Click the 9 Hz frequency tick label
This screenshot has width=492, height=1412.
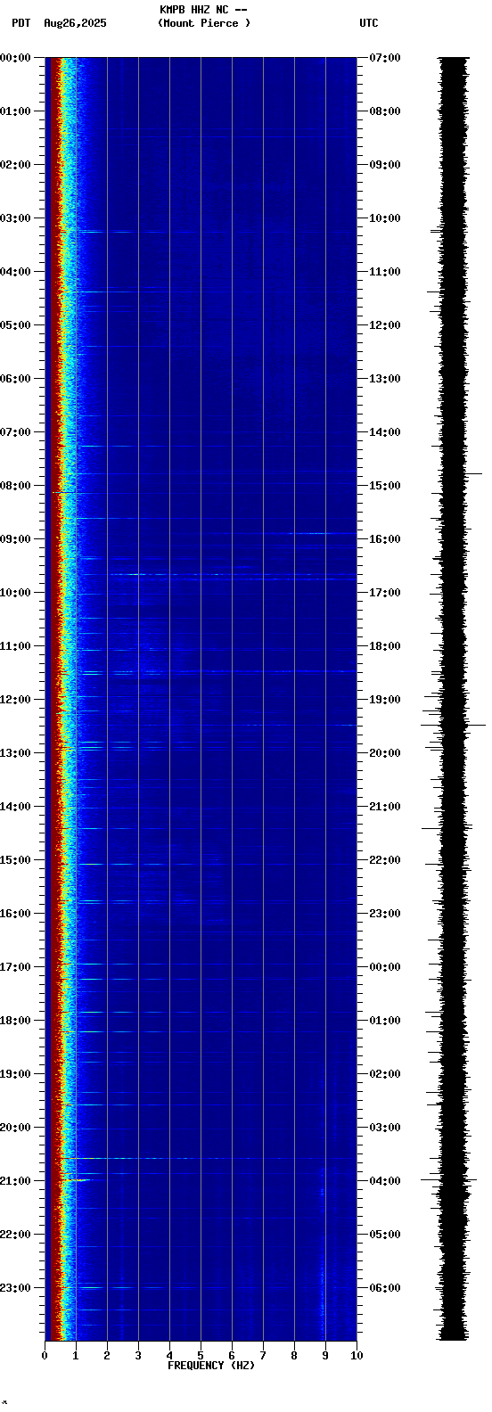coord(325,1356)
